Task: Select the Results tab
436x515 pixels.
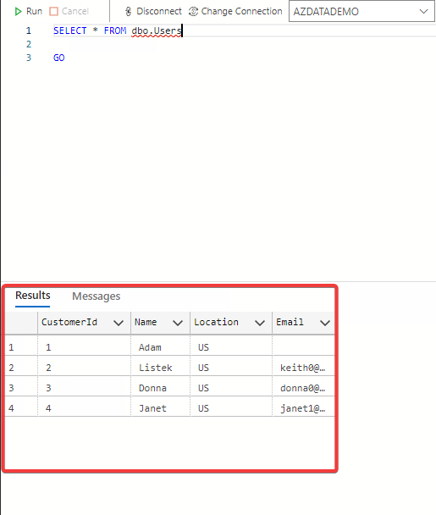Action: tap(33, 296)
